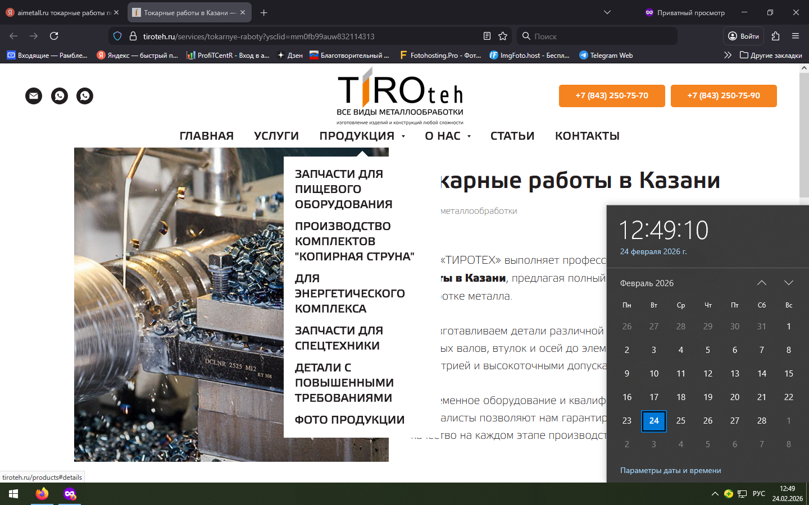This screenshot has height=505, width=809.
Task: Bookmark this page with the star icon
Action: (x=503, y=36)
